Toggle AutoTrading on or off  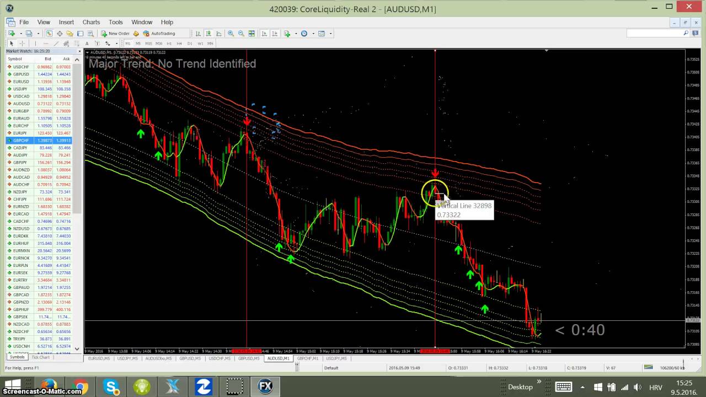coord(159,34)
